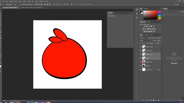
Task: Add a Vibrance adjustment
Action: coord(154,26)
